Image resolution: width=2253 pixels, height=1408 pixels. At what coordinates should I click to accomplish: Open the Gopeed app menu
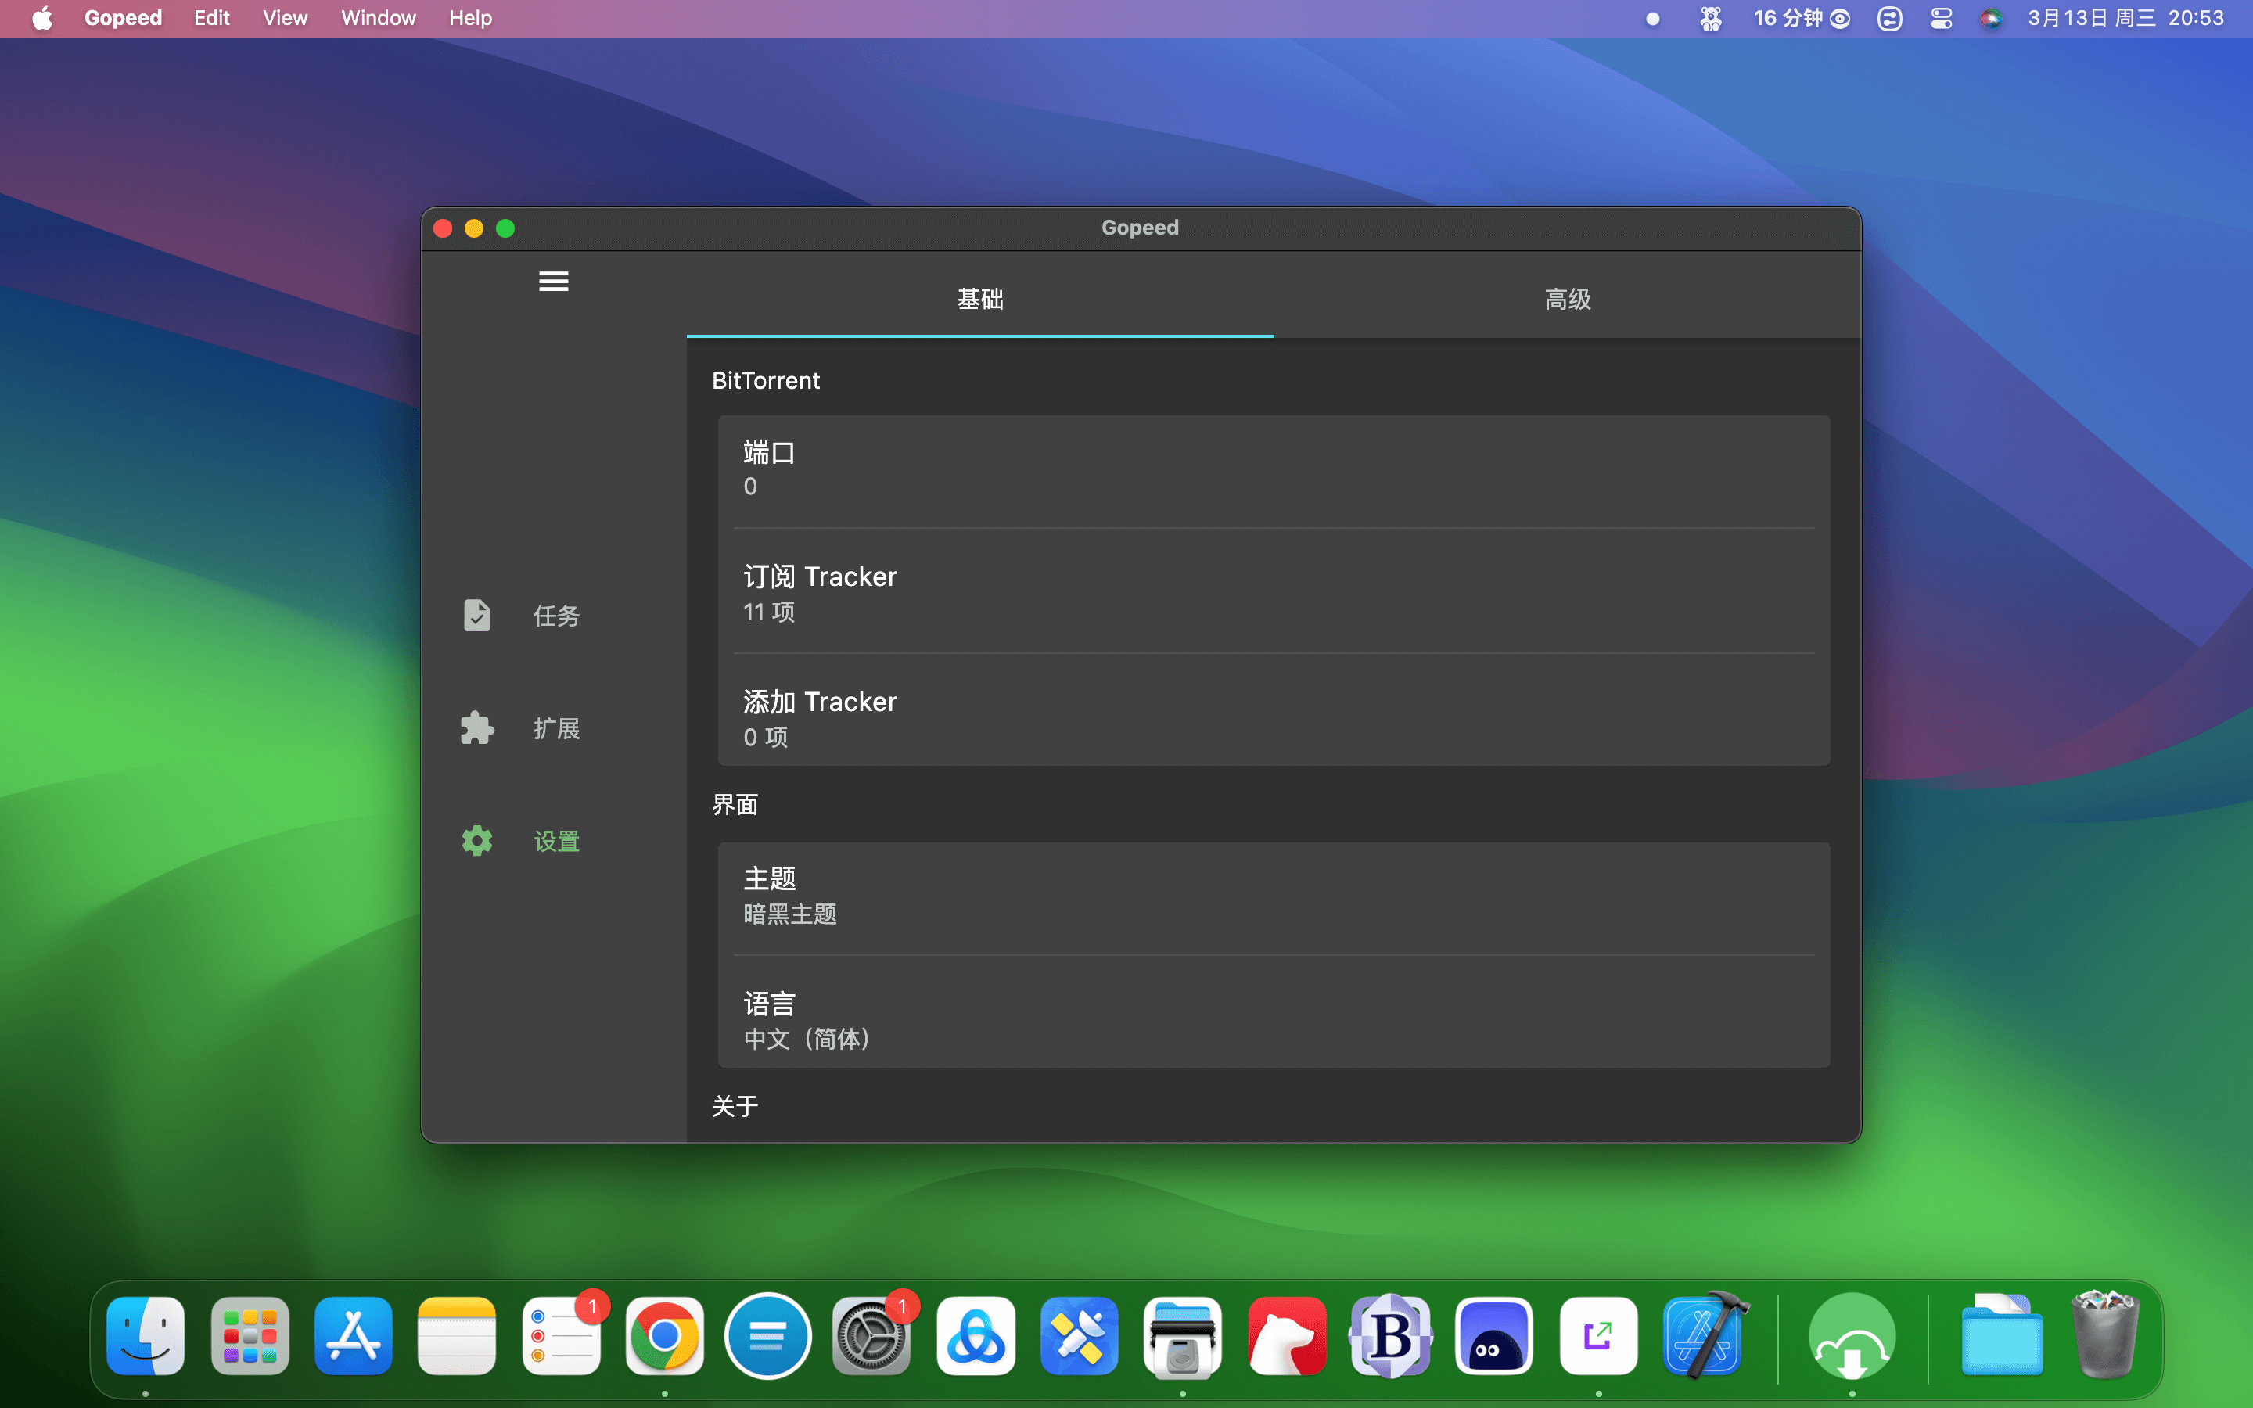[x=123, y=18]
